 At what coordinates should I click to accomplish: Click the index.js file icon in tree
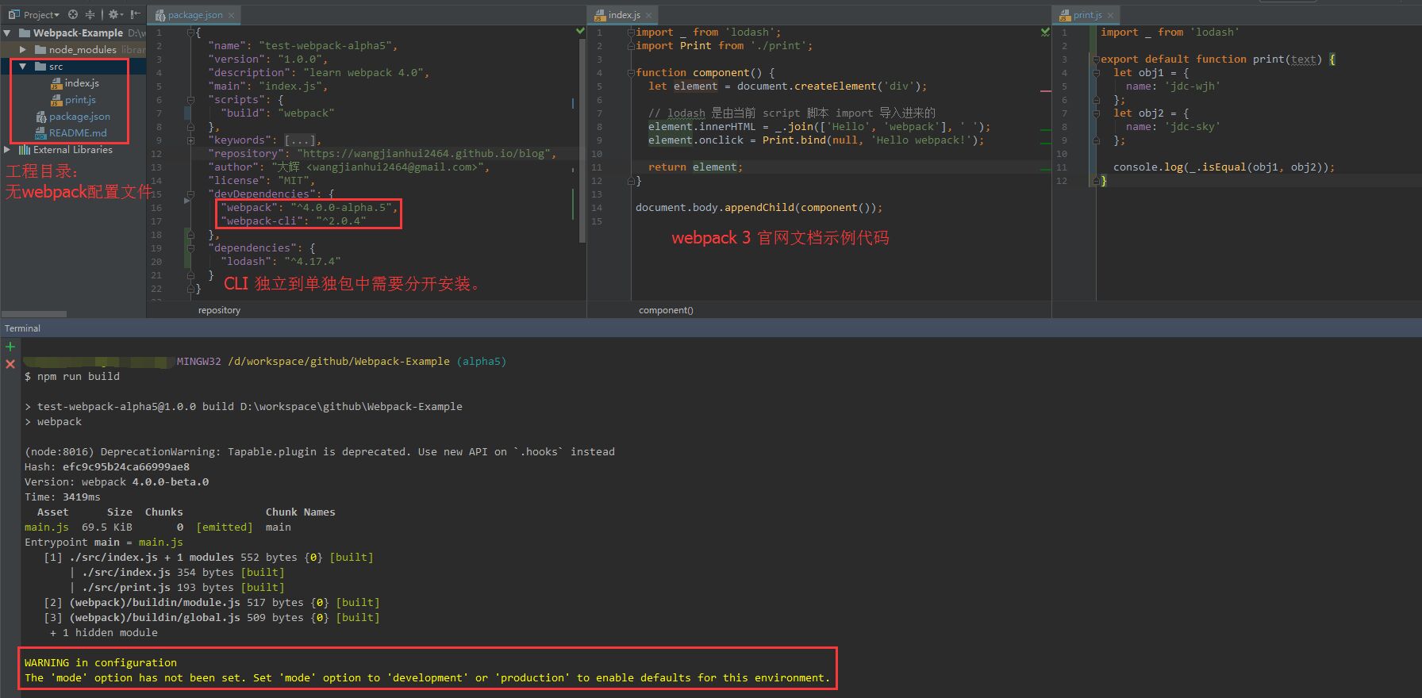pos(56,83)
